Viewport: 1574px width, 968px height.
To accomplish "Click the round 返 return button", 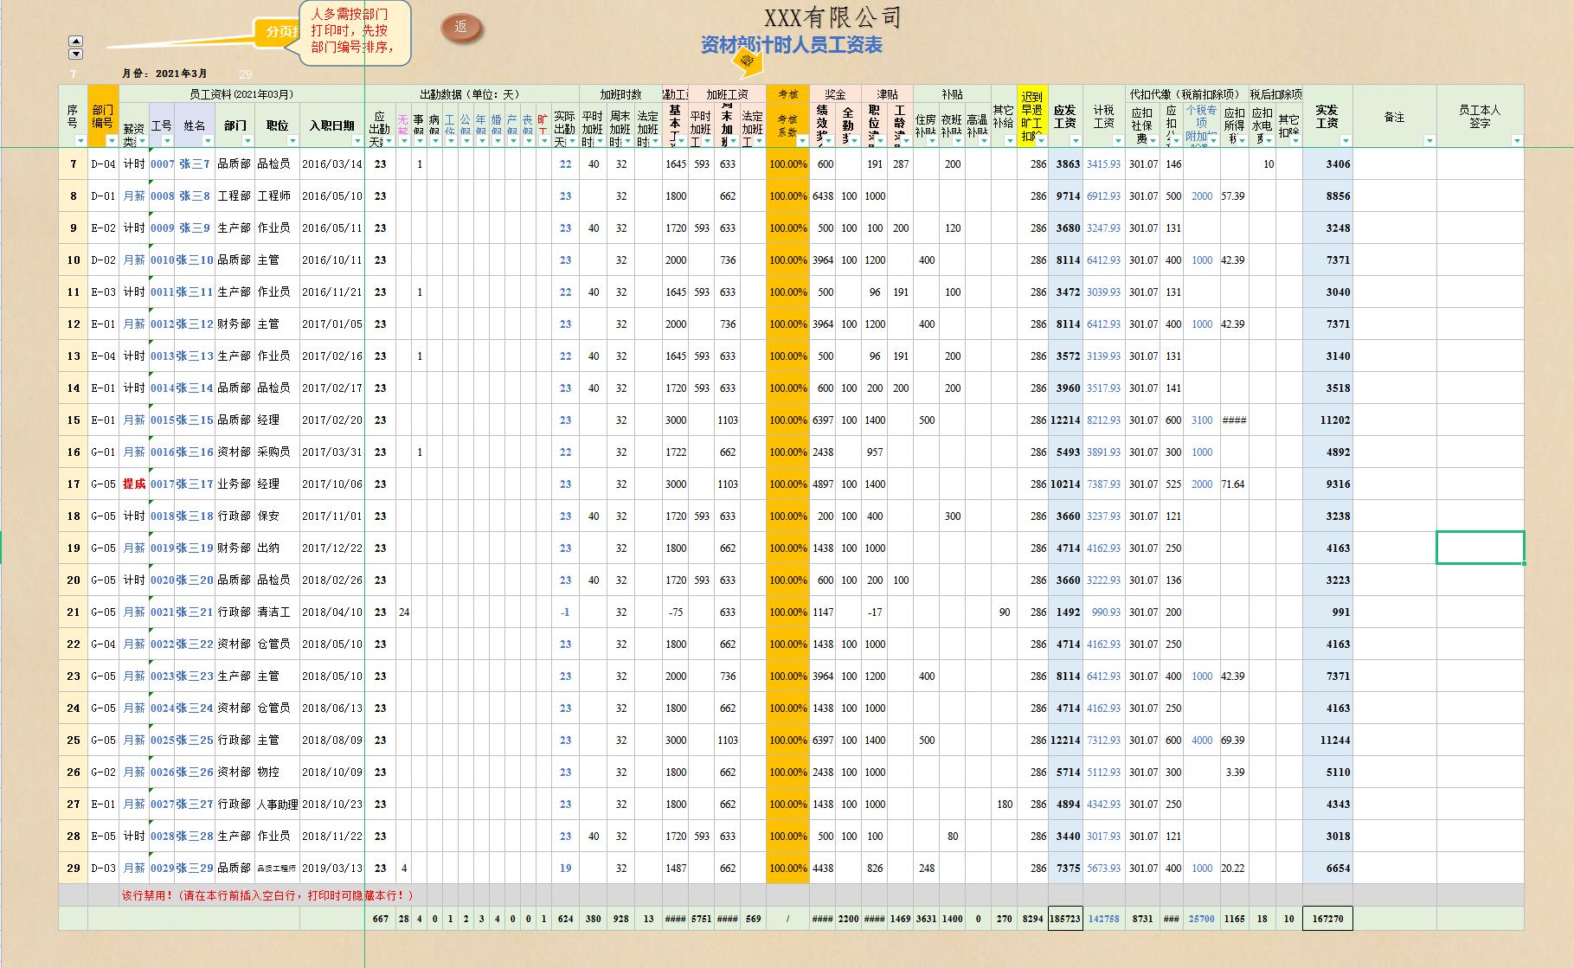I will (461, 27).
